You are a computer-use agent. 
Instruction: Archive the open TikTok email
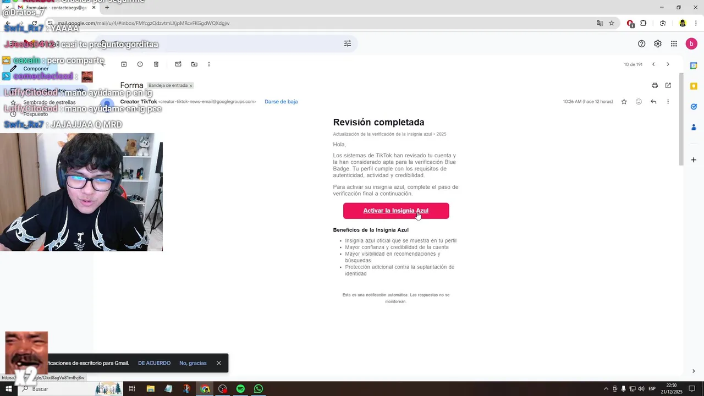click(124, 64)
